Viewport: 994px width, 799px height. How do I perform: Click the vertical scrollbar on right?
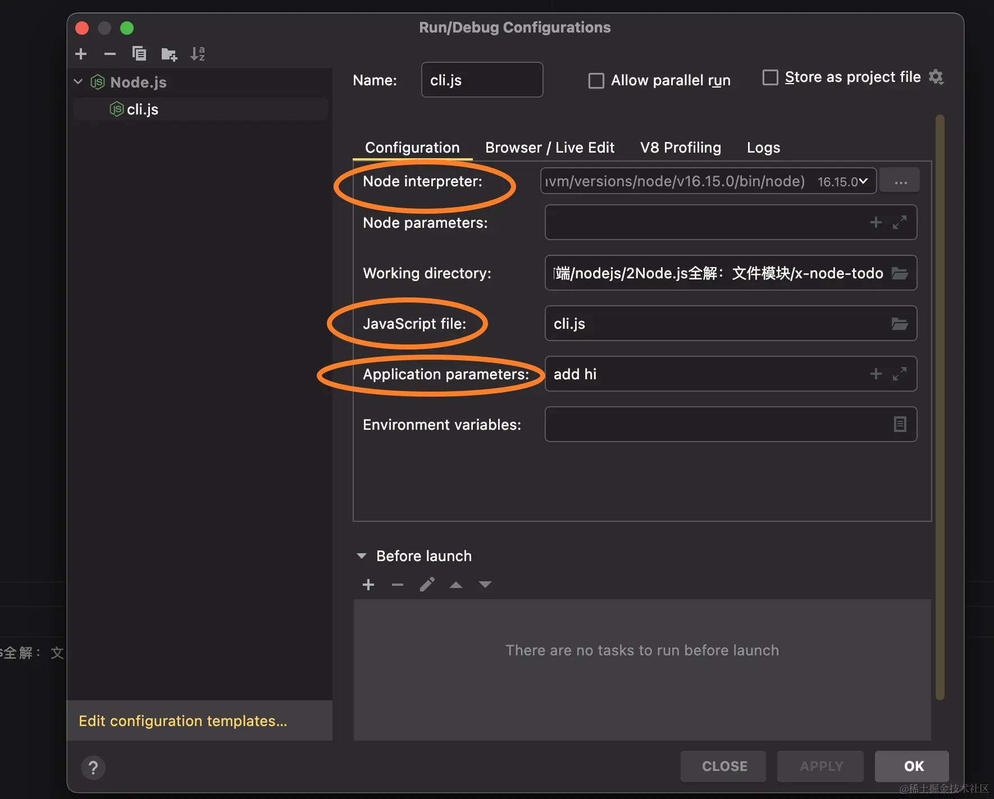coord(940,407)
